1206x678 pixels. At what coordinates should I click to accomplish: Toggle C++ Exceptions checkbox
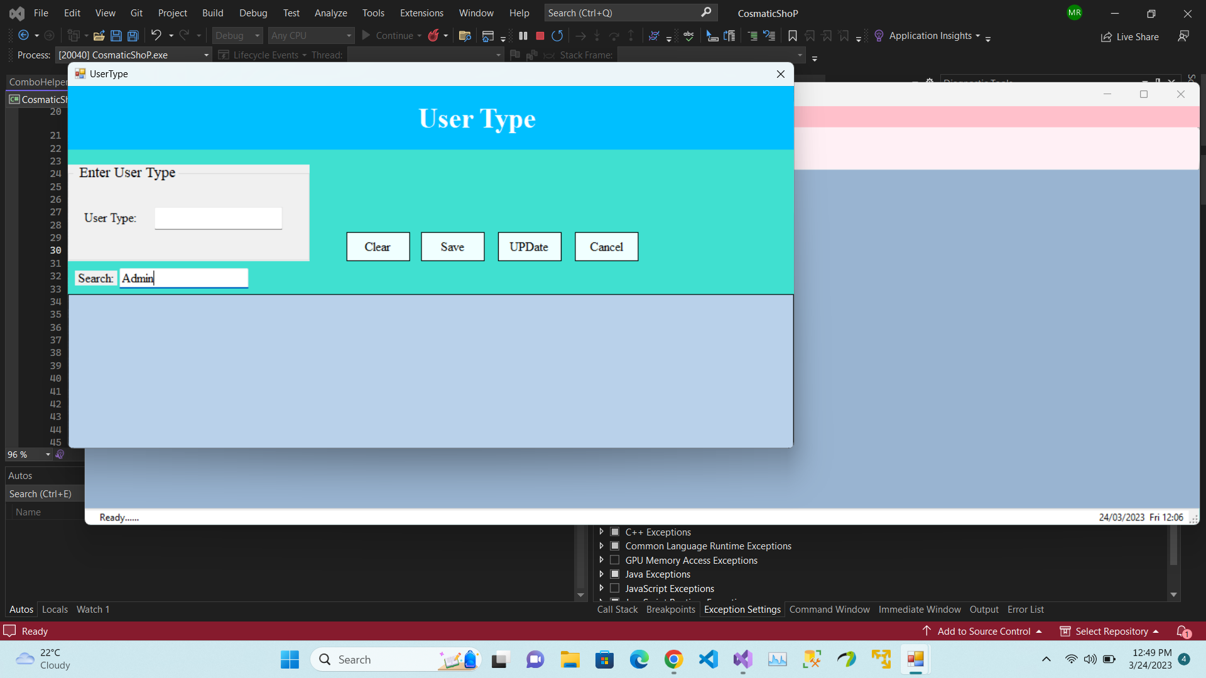pyautogui.click(x=615, y=532)
